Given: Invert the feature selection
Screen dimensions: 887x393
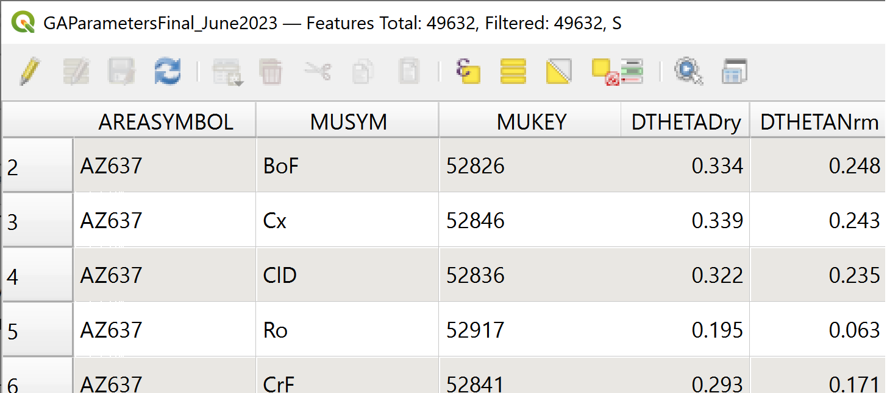Looking at the screenshot, I should click(x=558, y=72).
